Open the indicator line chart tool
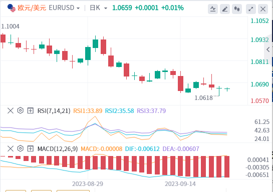The width and height of the screenshot is (273, 192). (x=213, y=9)
